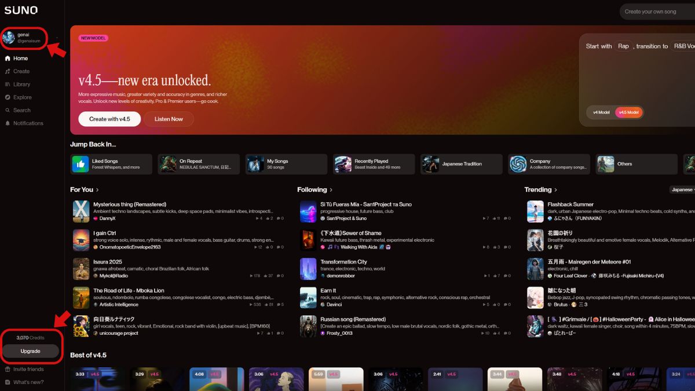Play the 五月雨 Mairegen der Meteore cover

[x=535, y=269]
